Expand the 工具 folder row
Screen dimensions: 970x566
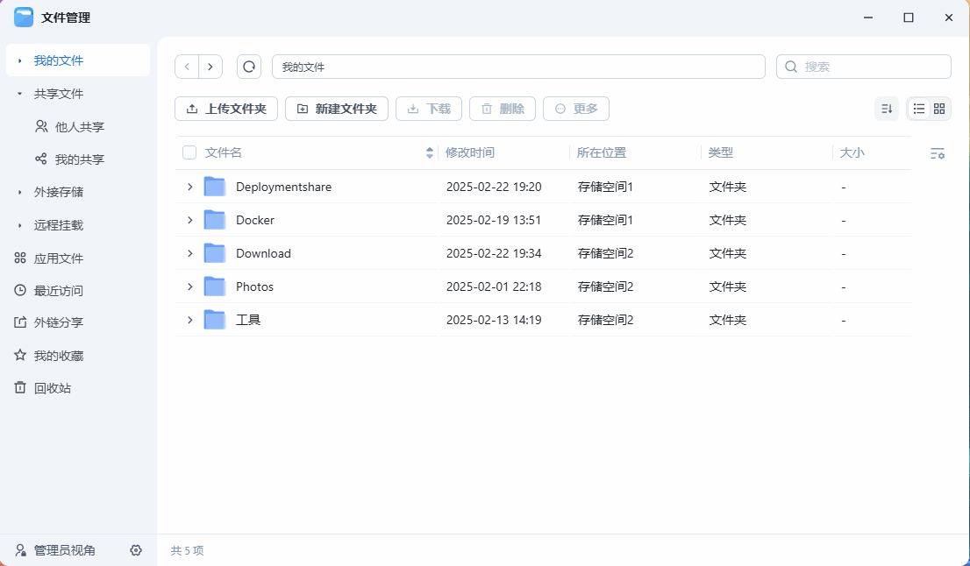tap(190, 320)
